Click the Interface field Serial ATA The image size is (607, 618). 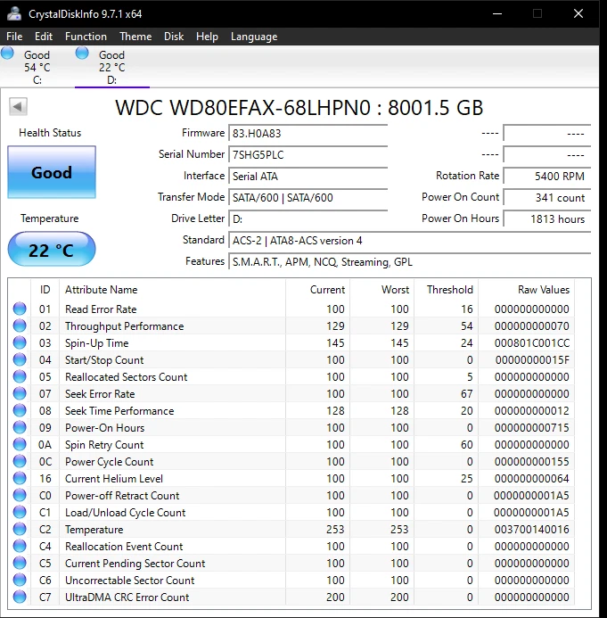(308, 176)
